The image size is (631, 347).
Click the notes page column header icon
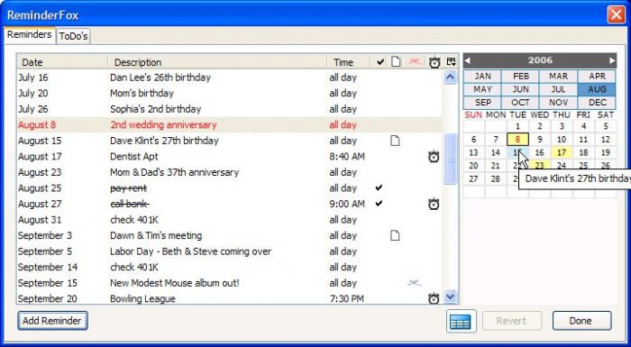396,61
